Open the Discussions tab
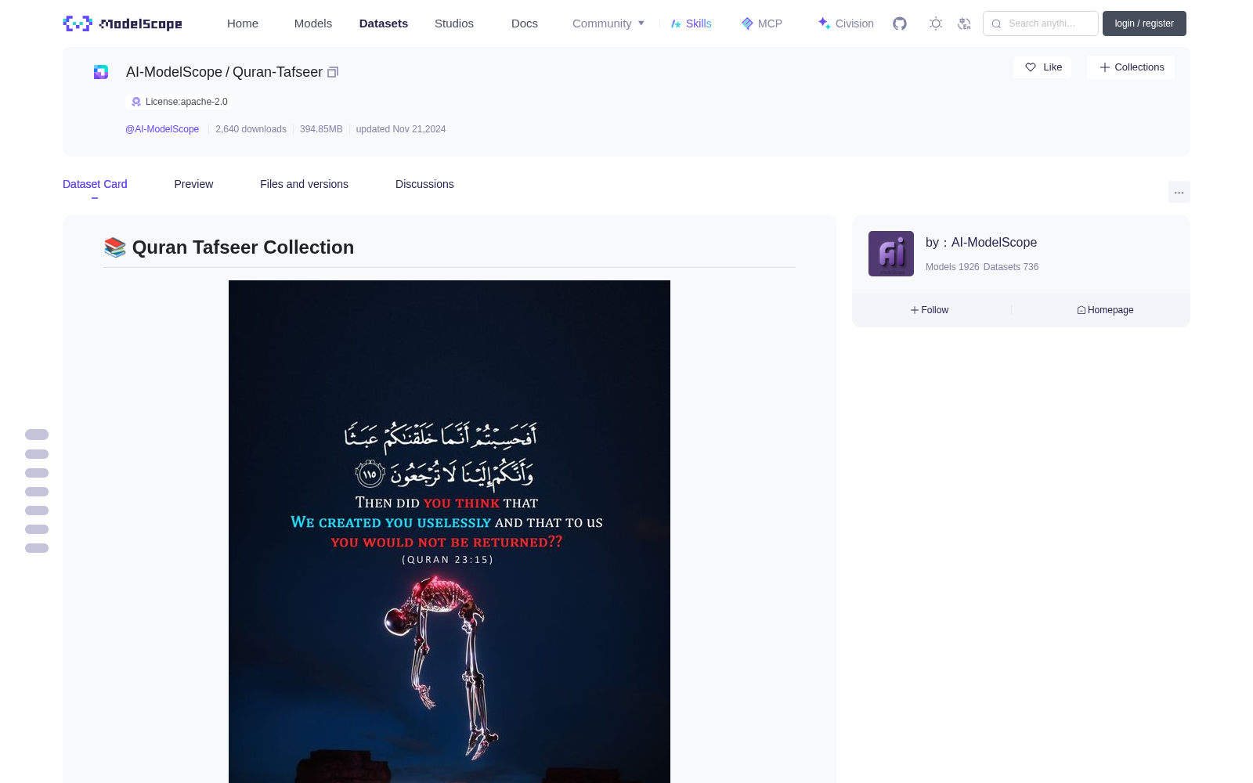The image size is (1253, 783). [x=424, y=184]
